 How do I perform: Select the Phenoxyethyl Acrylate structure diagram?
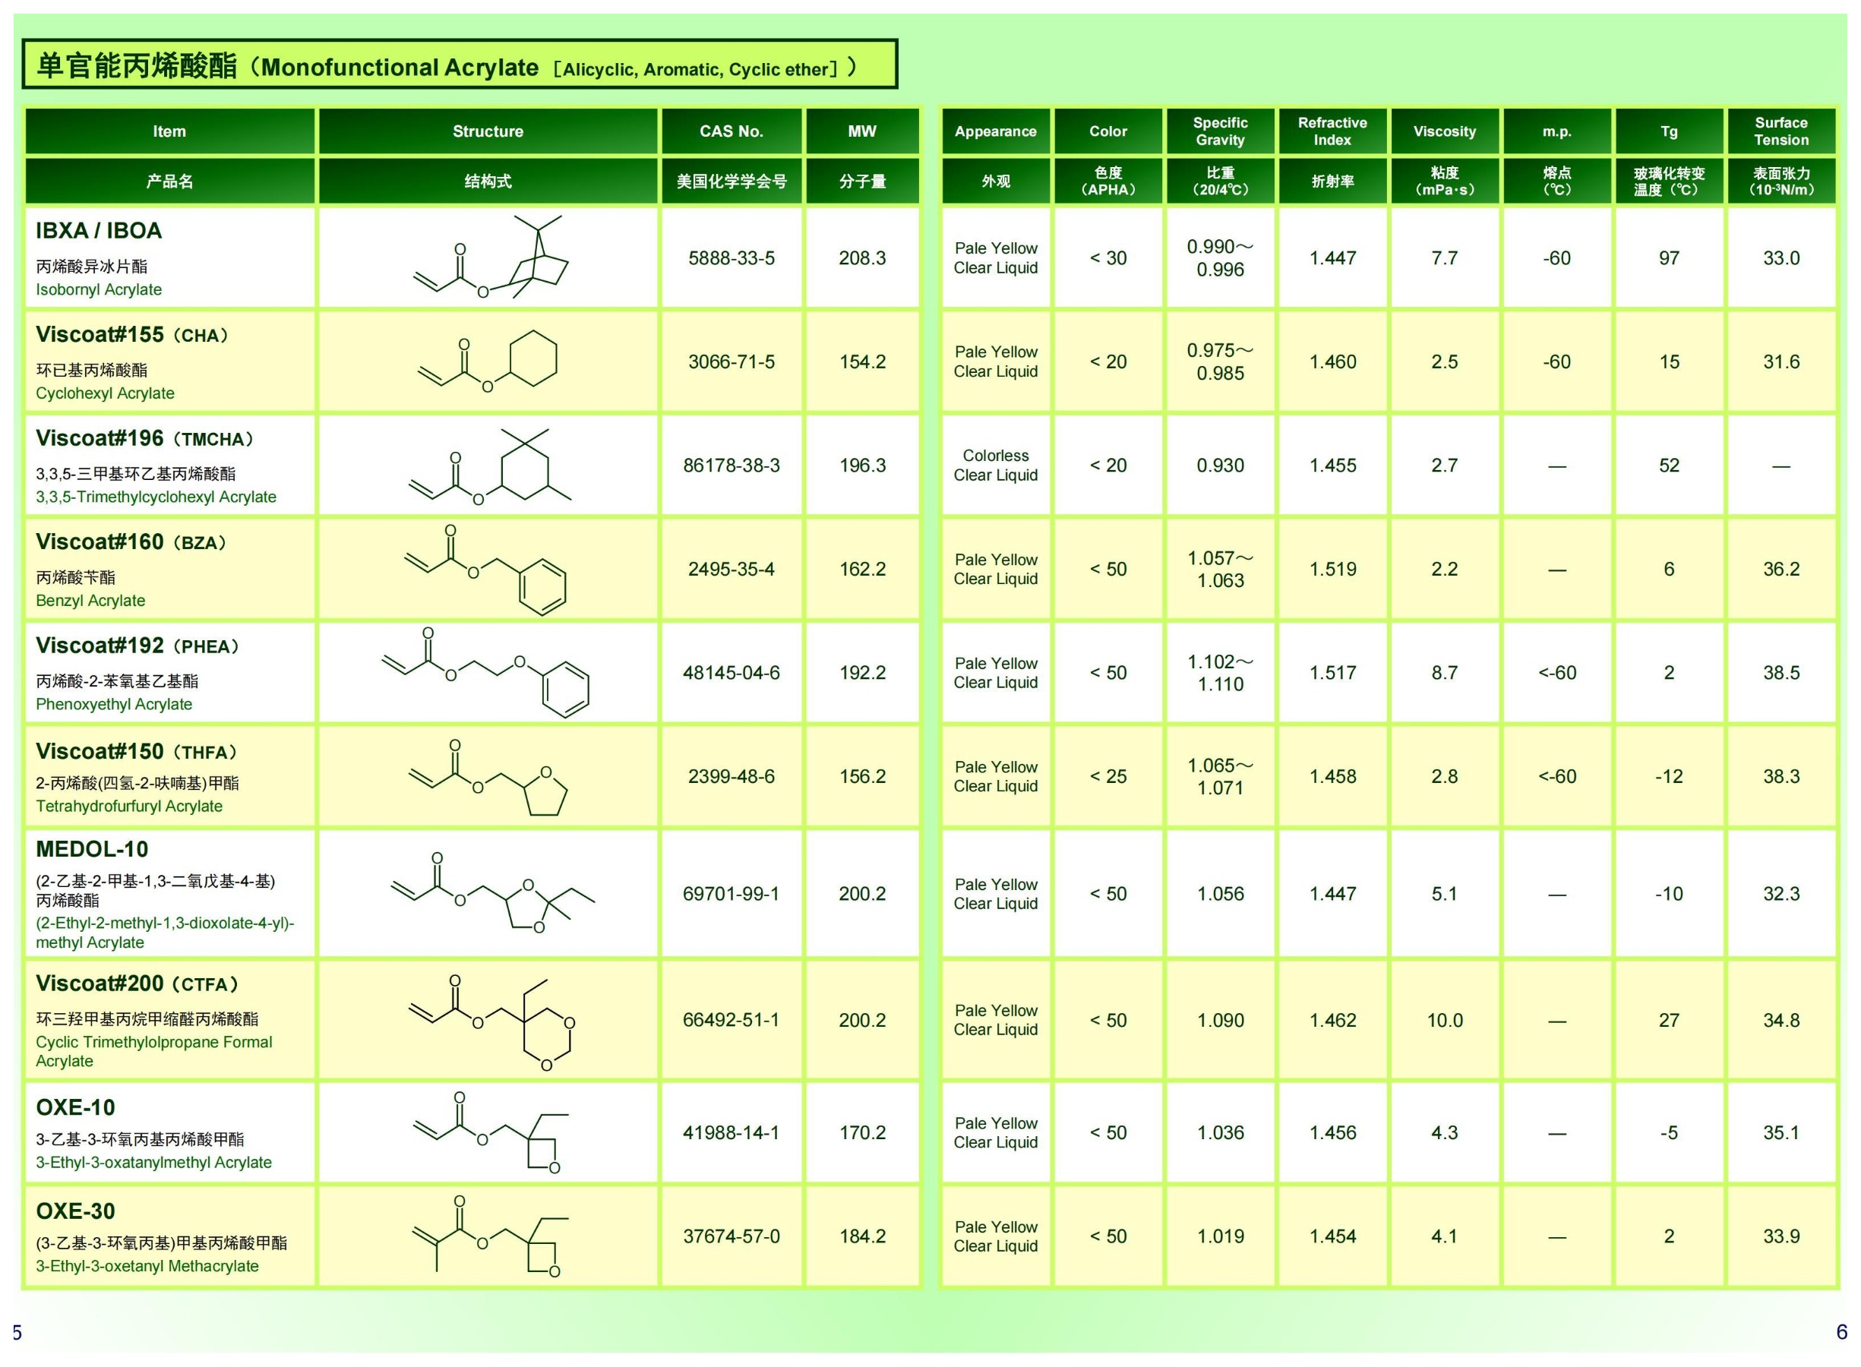[x=485, y=672]
